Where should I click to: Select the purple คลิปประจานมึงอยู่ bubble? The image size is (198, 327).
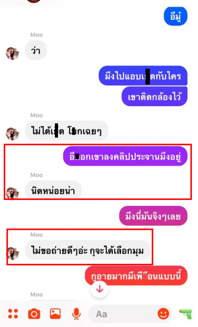[x=125, y=156]
